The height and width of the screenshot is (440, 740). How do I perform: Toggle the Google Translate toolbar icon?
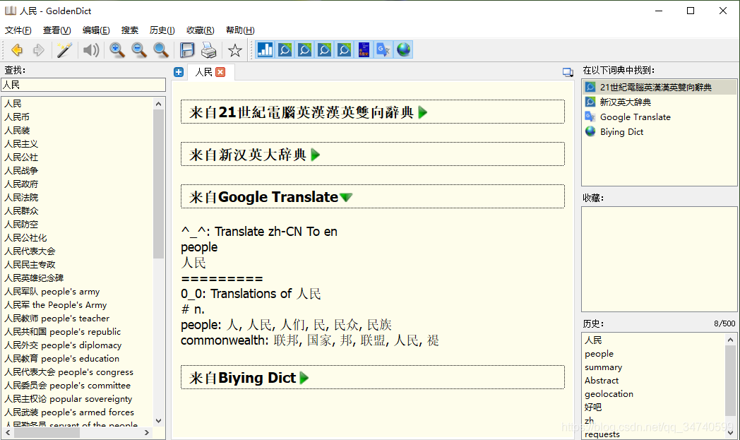coord(383,49)
